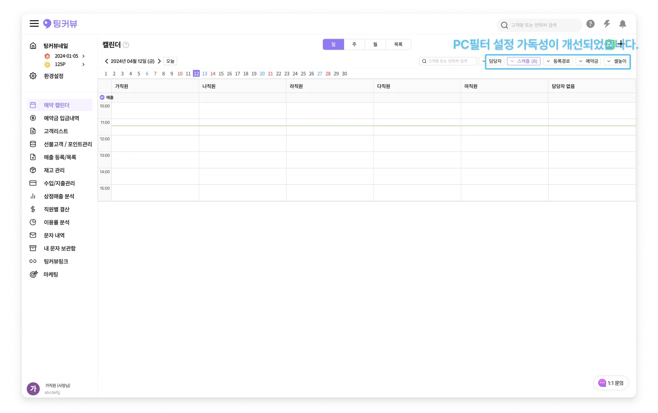
Task: Expand the 예약금 filter dropdown
Action: tap(588, 61)
